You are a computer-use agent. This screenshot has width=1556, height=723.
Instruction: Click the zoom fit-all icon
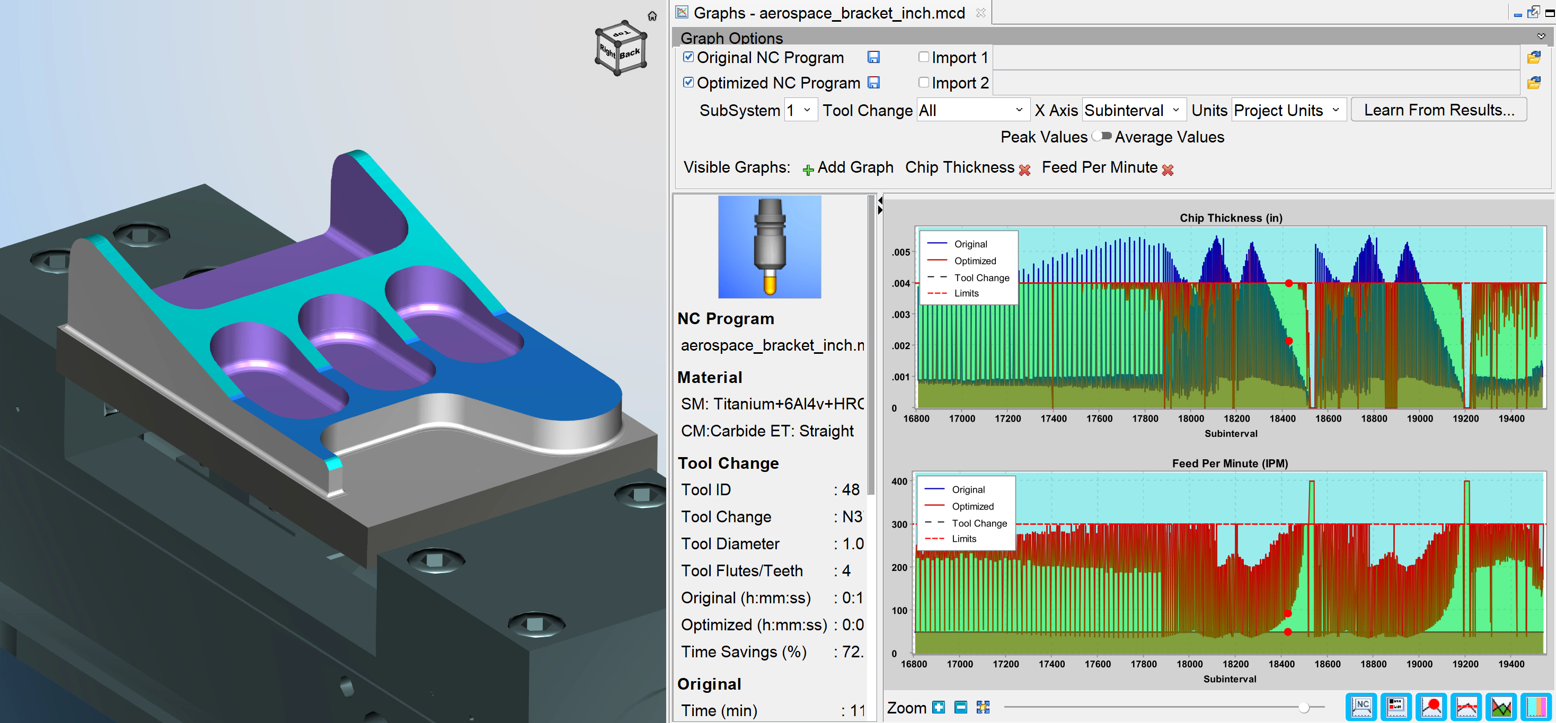coord(983,707)
